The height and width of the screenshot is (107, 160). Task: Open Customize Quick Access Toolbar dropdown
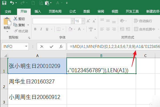click(x=67, y=3)
